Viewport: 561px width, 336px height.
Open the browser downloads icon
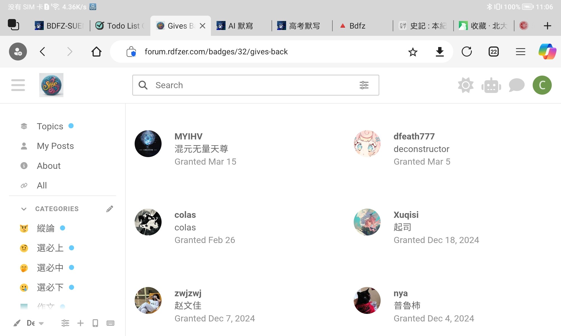(x=440, y=52)
